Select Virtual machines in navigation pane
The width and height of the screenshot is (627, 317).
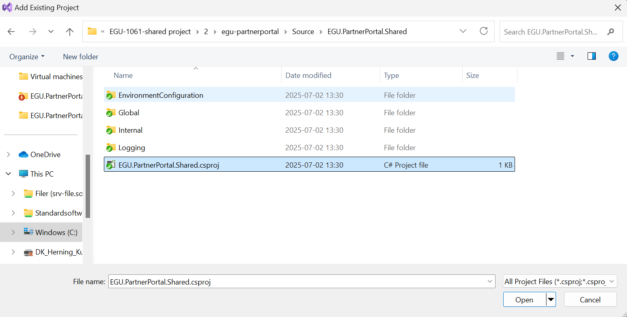pos(51,76)
